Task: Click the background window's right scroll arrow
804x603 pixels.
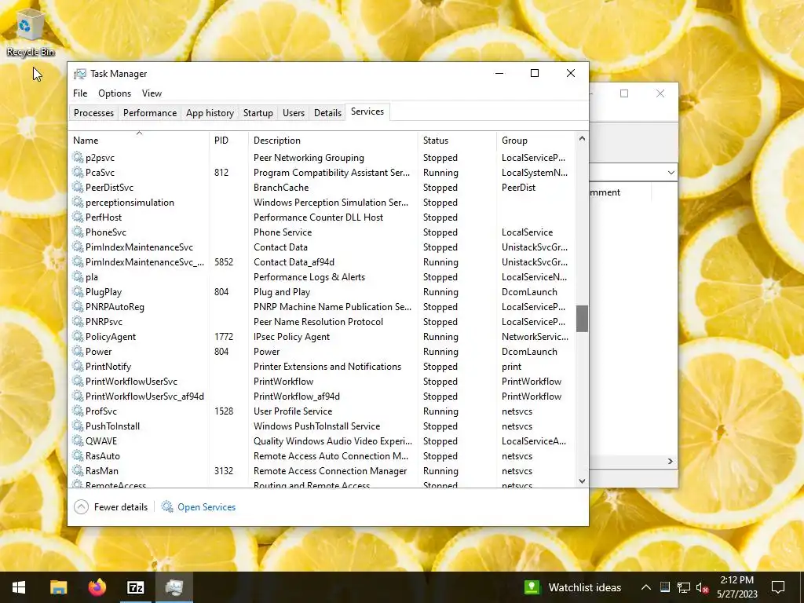Action: (x=671, y=462)
